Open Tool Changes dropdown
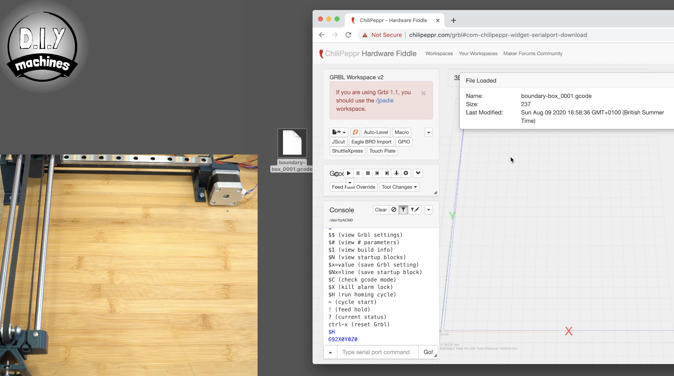Image resolution: width=674 pixels, height=376 pixels. coord(399,187)
